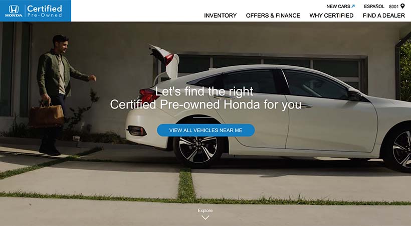Screen dimensions: 411x226
Task: Change the 8001 zip code location
Action: 393,7
